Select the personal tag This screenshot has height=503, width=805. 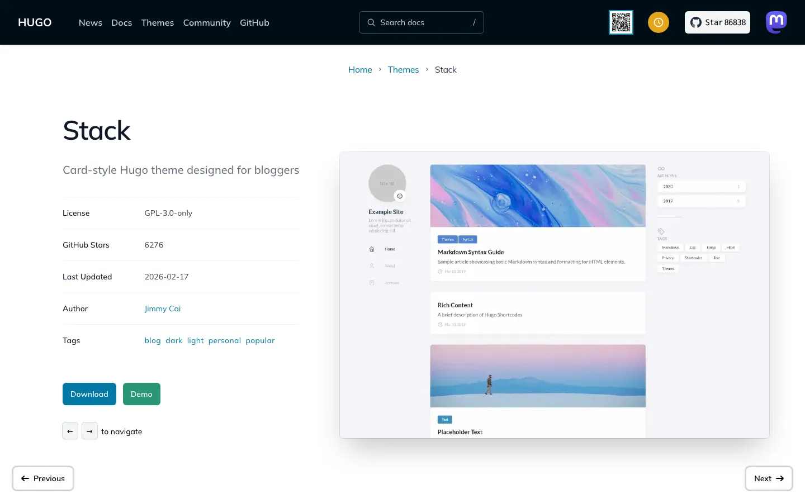[x=225, y=340]
